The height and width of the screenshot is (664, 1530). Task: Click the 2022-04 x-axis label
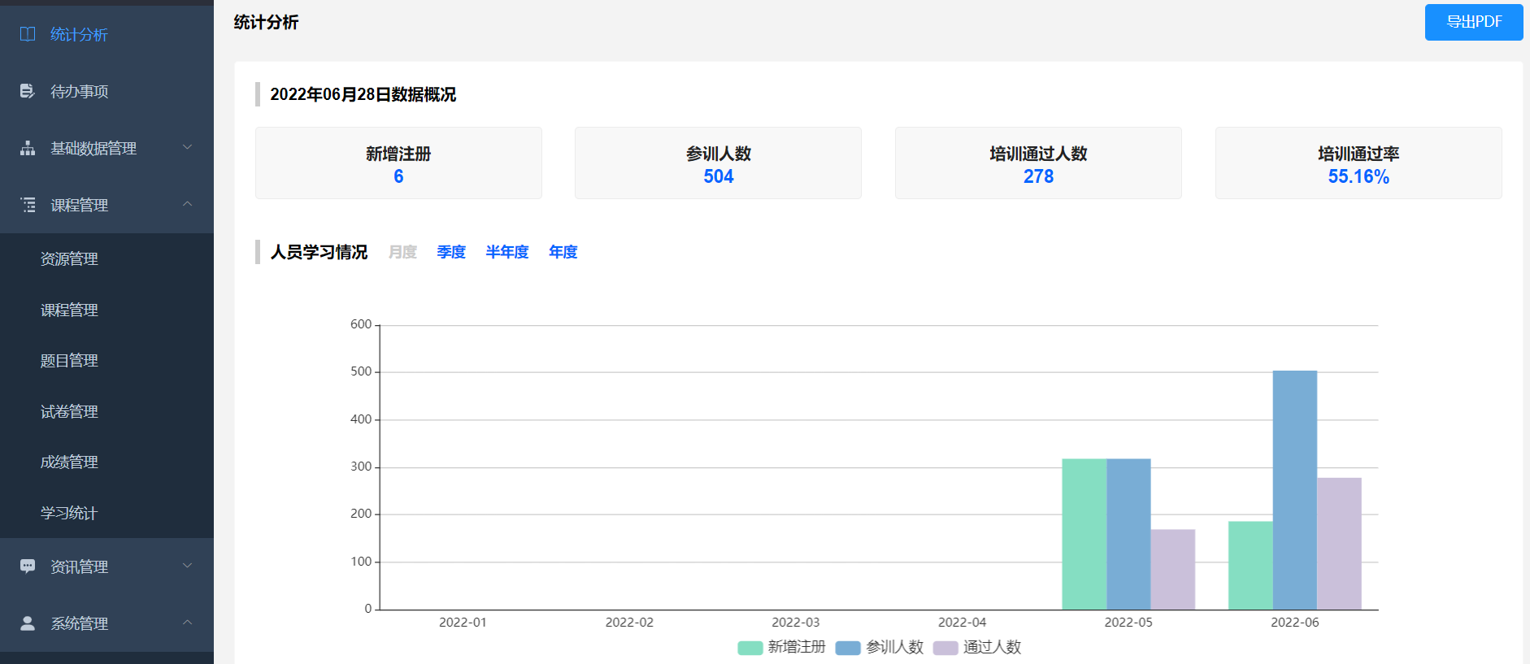[963, 623]
